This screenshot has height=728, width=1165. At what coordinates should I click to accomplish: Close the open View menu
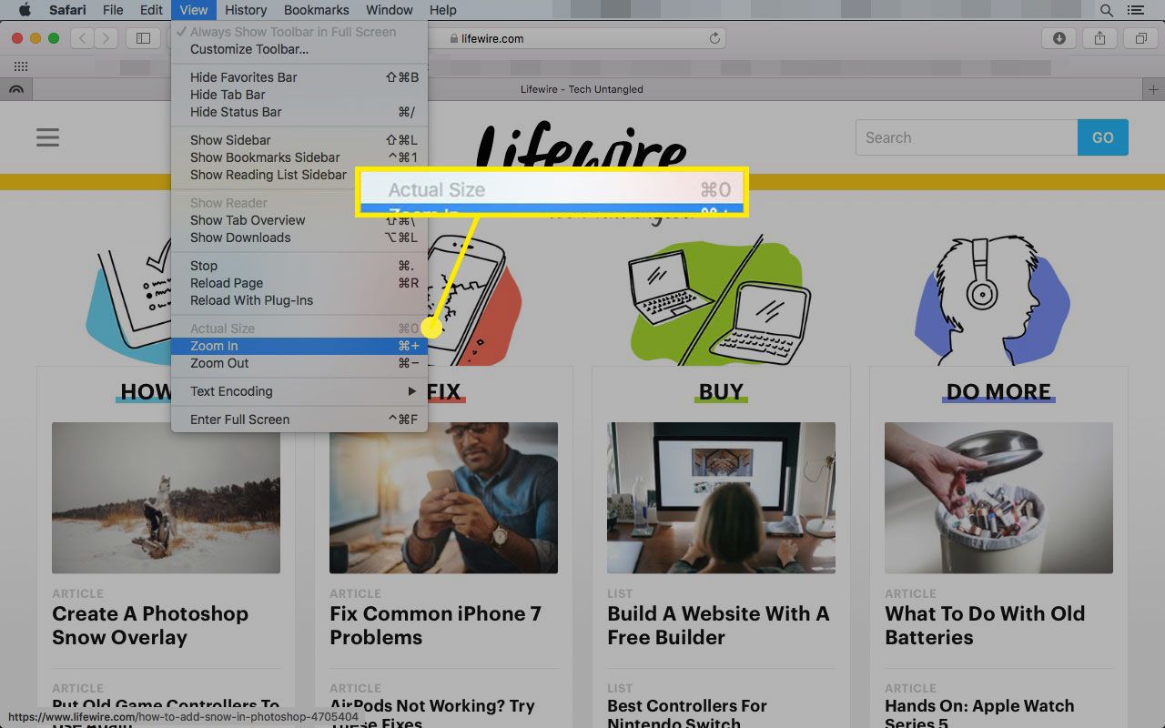coord(194,10)
